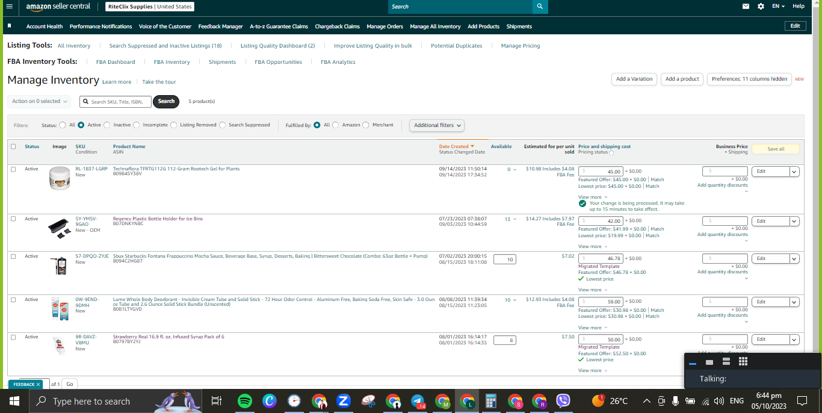Screen dimensions: 822x413
Task: Select the Search Suppressed status radio
Action: (x=223, y=125)
